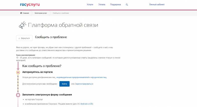Click the orange X step icon
Viewport: 197px width, 107px height.
coord(18,72)
